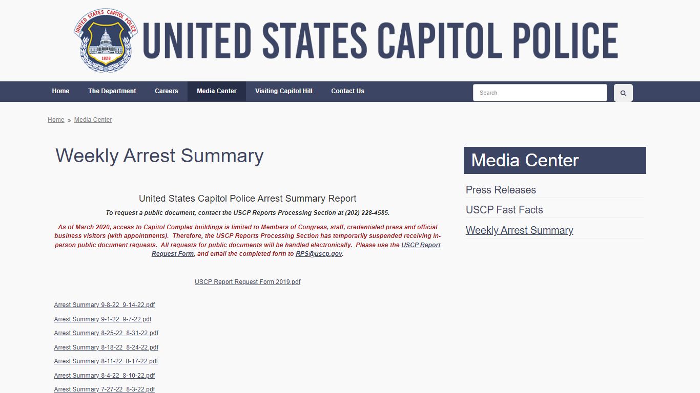The image size is (700, 393).
Task: Click the RPS@uscp.gov email link
Action: tap(319, 254)
